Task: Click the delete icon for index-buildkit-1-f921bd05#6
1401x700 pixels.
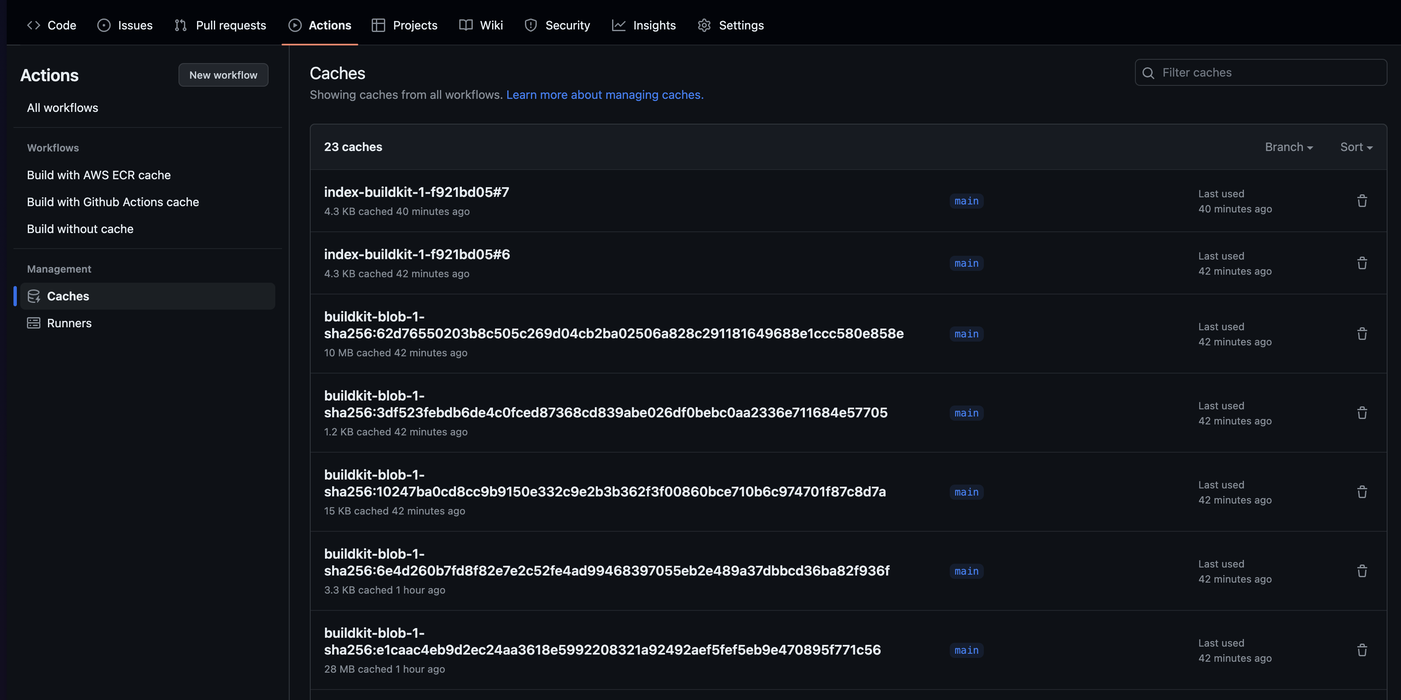Action: [1362, 262]
